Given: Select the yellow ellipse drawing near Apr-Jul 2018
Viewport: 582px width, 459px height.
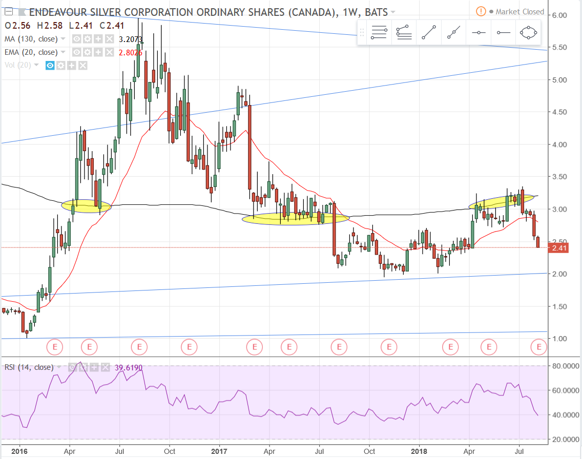Looking at the screenshot, I should (x=501, y=201).
